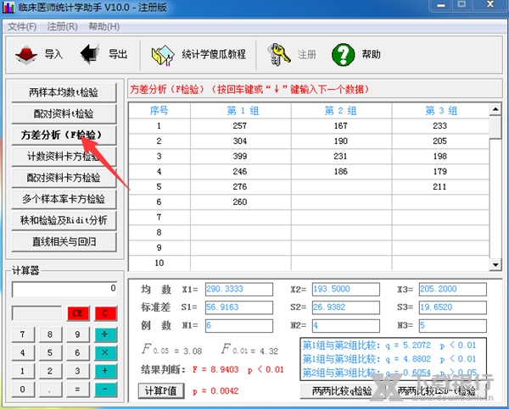This screenshot has height=409, width=509.
Task: Click calculator digit 0
Action: (23, 389)
